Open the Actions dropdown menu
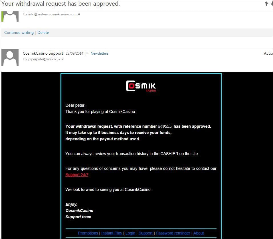The width and height of the screenshot is (273, 239). point(268,53)
